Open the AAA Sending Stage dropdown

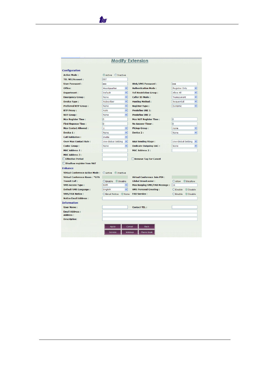coord(185,141)
